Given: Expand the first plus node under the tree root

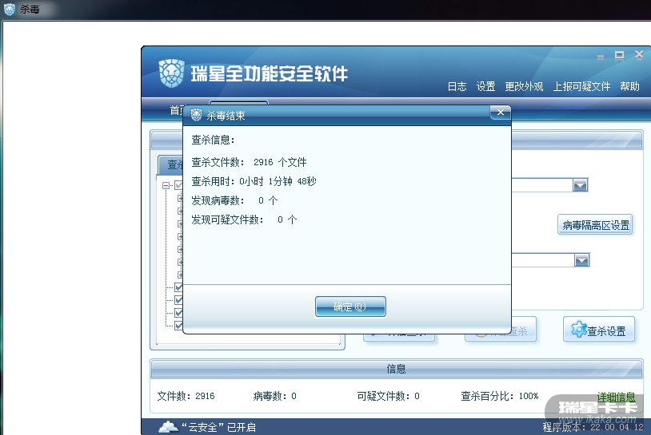Looking at the screenshot, I should point(180,198).
